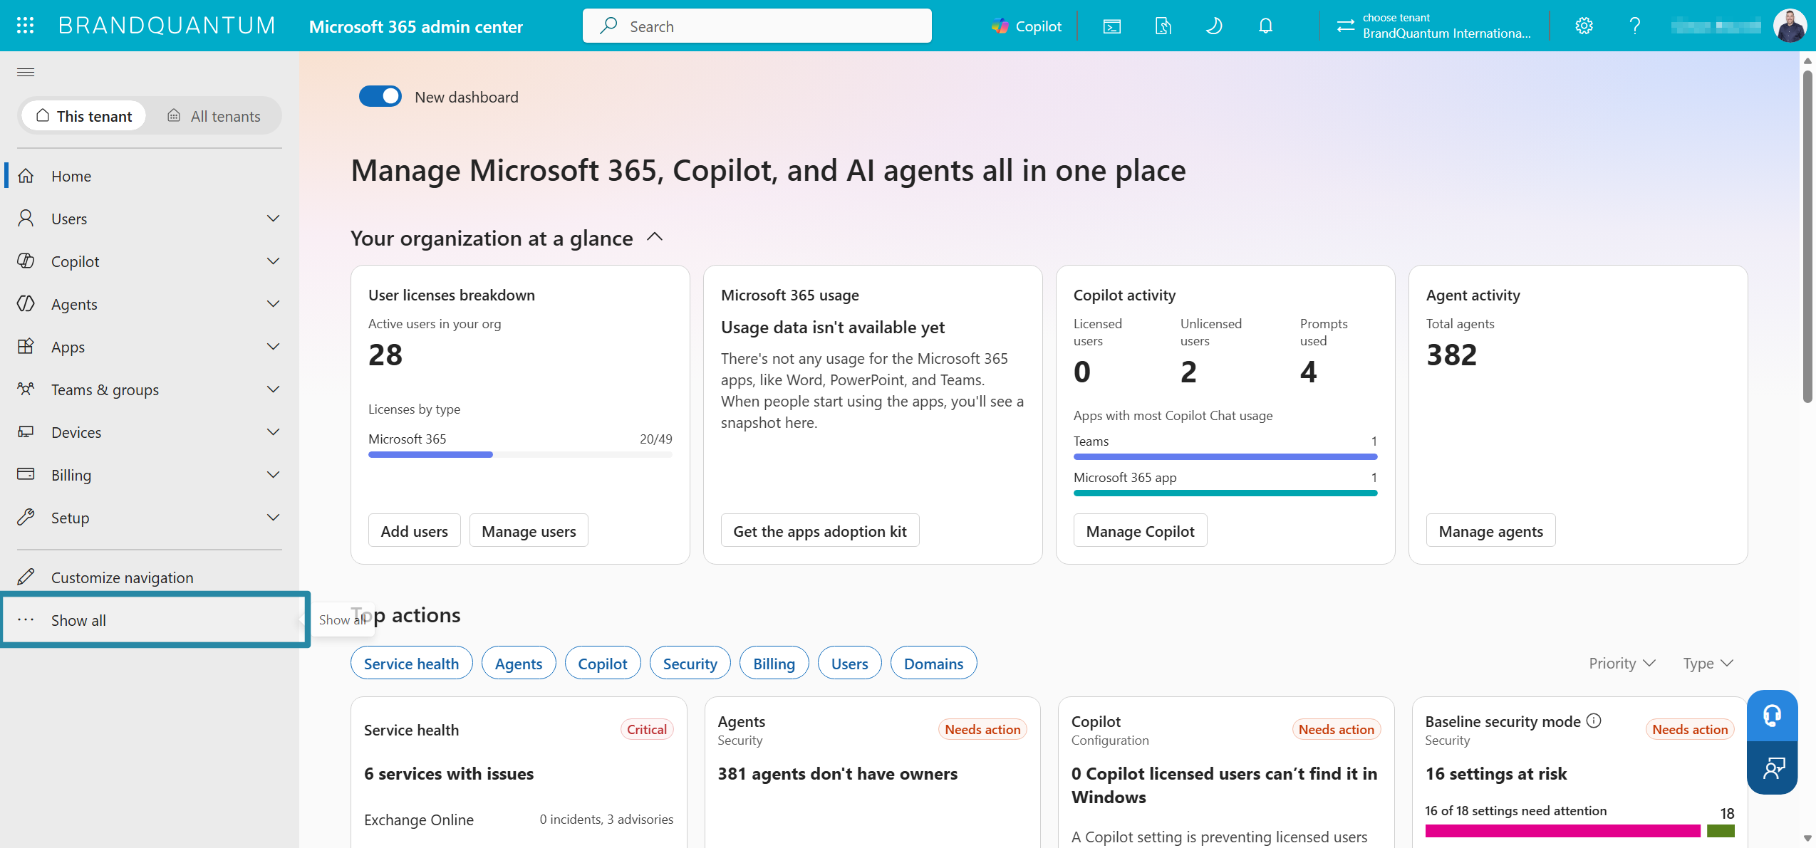The width and height of the screenshot is (1816, 848).
Task: Select the Billing filter chip
Action: (x=774, y=663)
